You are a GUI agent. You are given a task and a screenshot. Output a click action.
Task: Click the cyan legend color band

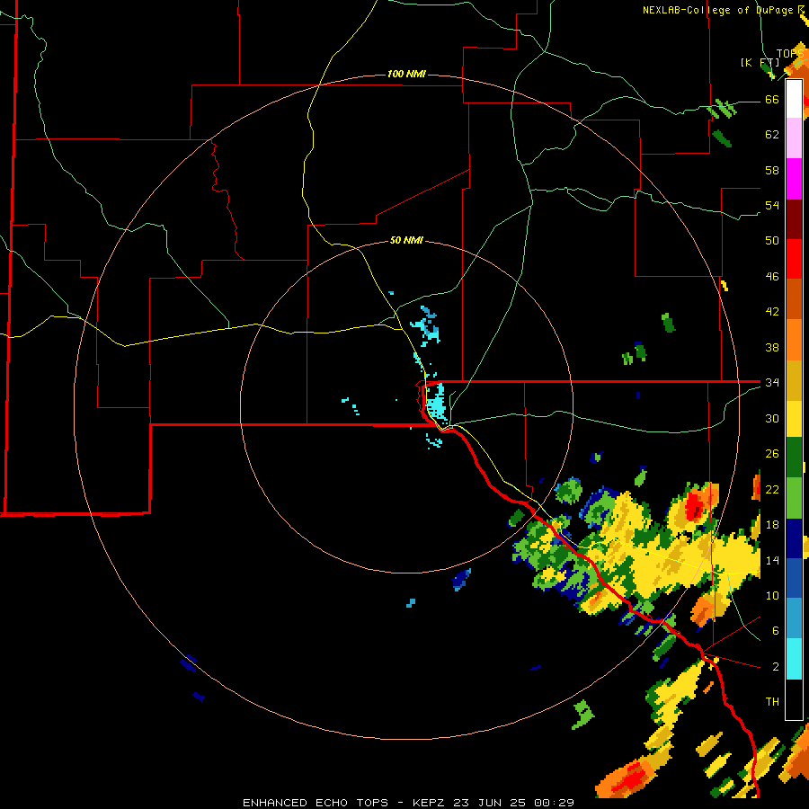click(794, 659)
